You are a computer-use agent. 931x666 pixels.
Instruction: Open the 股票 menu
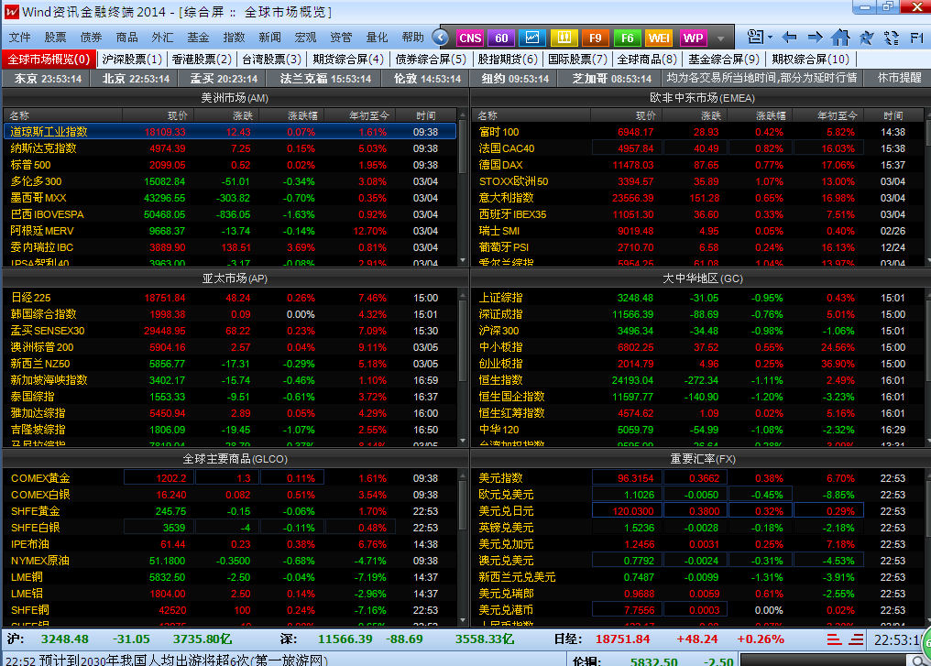(x=55, y=38)
